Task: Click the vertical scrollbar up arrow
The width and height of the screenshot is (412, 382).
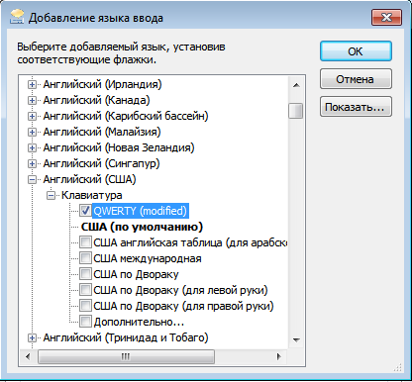Action: coord(296,85)
